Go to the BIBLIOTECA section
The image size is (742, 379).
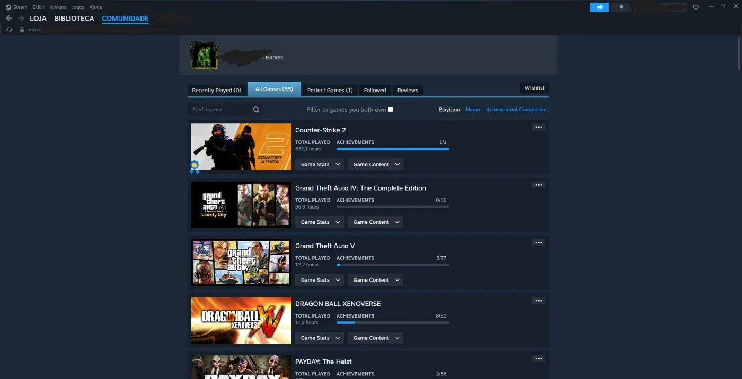tap(74, 19)
